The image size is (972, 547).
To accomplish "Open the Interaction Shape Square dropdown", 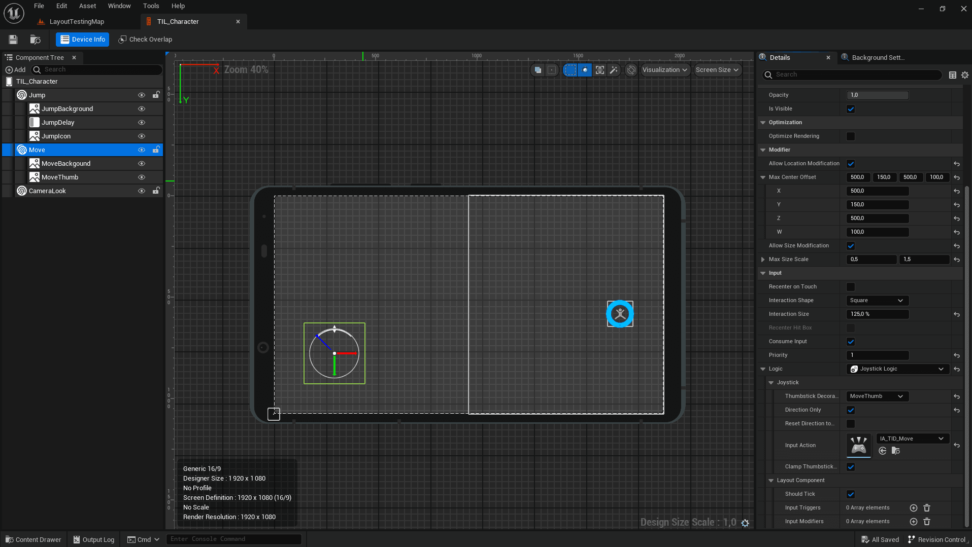I will coord(877,301).
